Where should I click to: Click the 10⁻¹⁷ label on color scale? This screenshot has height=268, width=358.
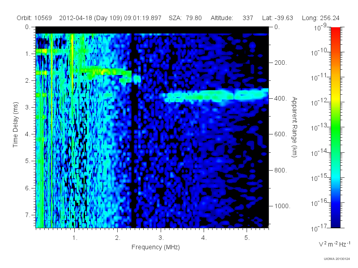[319, 228]
